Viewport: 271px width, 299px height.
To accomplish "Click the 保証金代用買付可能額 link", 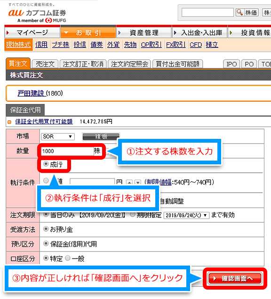I will 44,121.
